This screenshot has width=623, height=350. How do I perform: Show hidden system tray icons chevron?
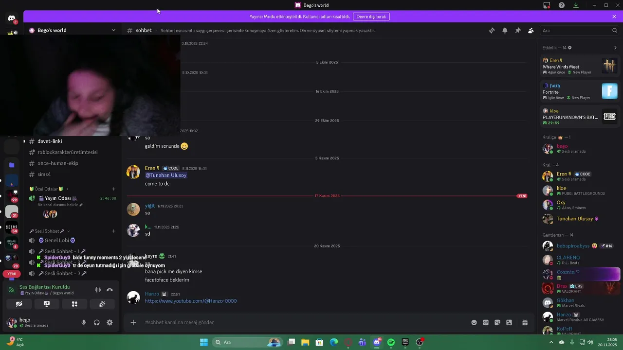click(551, 342)
